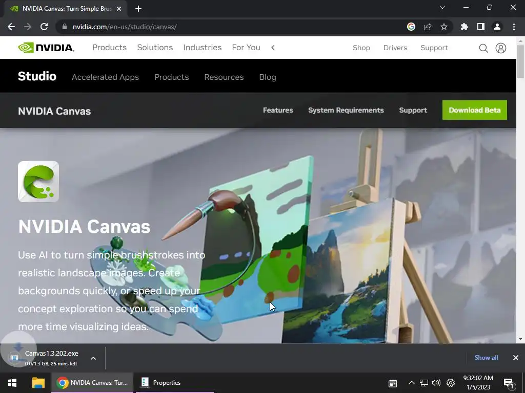Click Support in Canvas sub-navigation
Viewport: 525px width, 393px height.
point(413,111)
